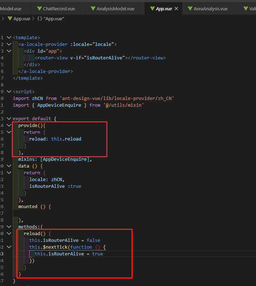Viewport: 256px width, 286px height.
Task: Click the text 'ant-design-vue/lib/locale-provider/zh_CN'
Action: (x=117, y=98)
